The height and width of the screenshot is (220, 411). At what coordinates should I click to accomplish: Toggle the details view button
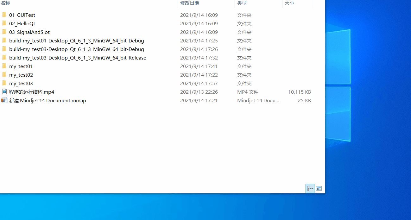pos(310,188)
